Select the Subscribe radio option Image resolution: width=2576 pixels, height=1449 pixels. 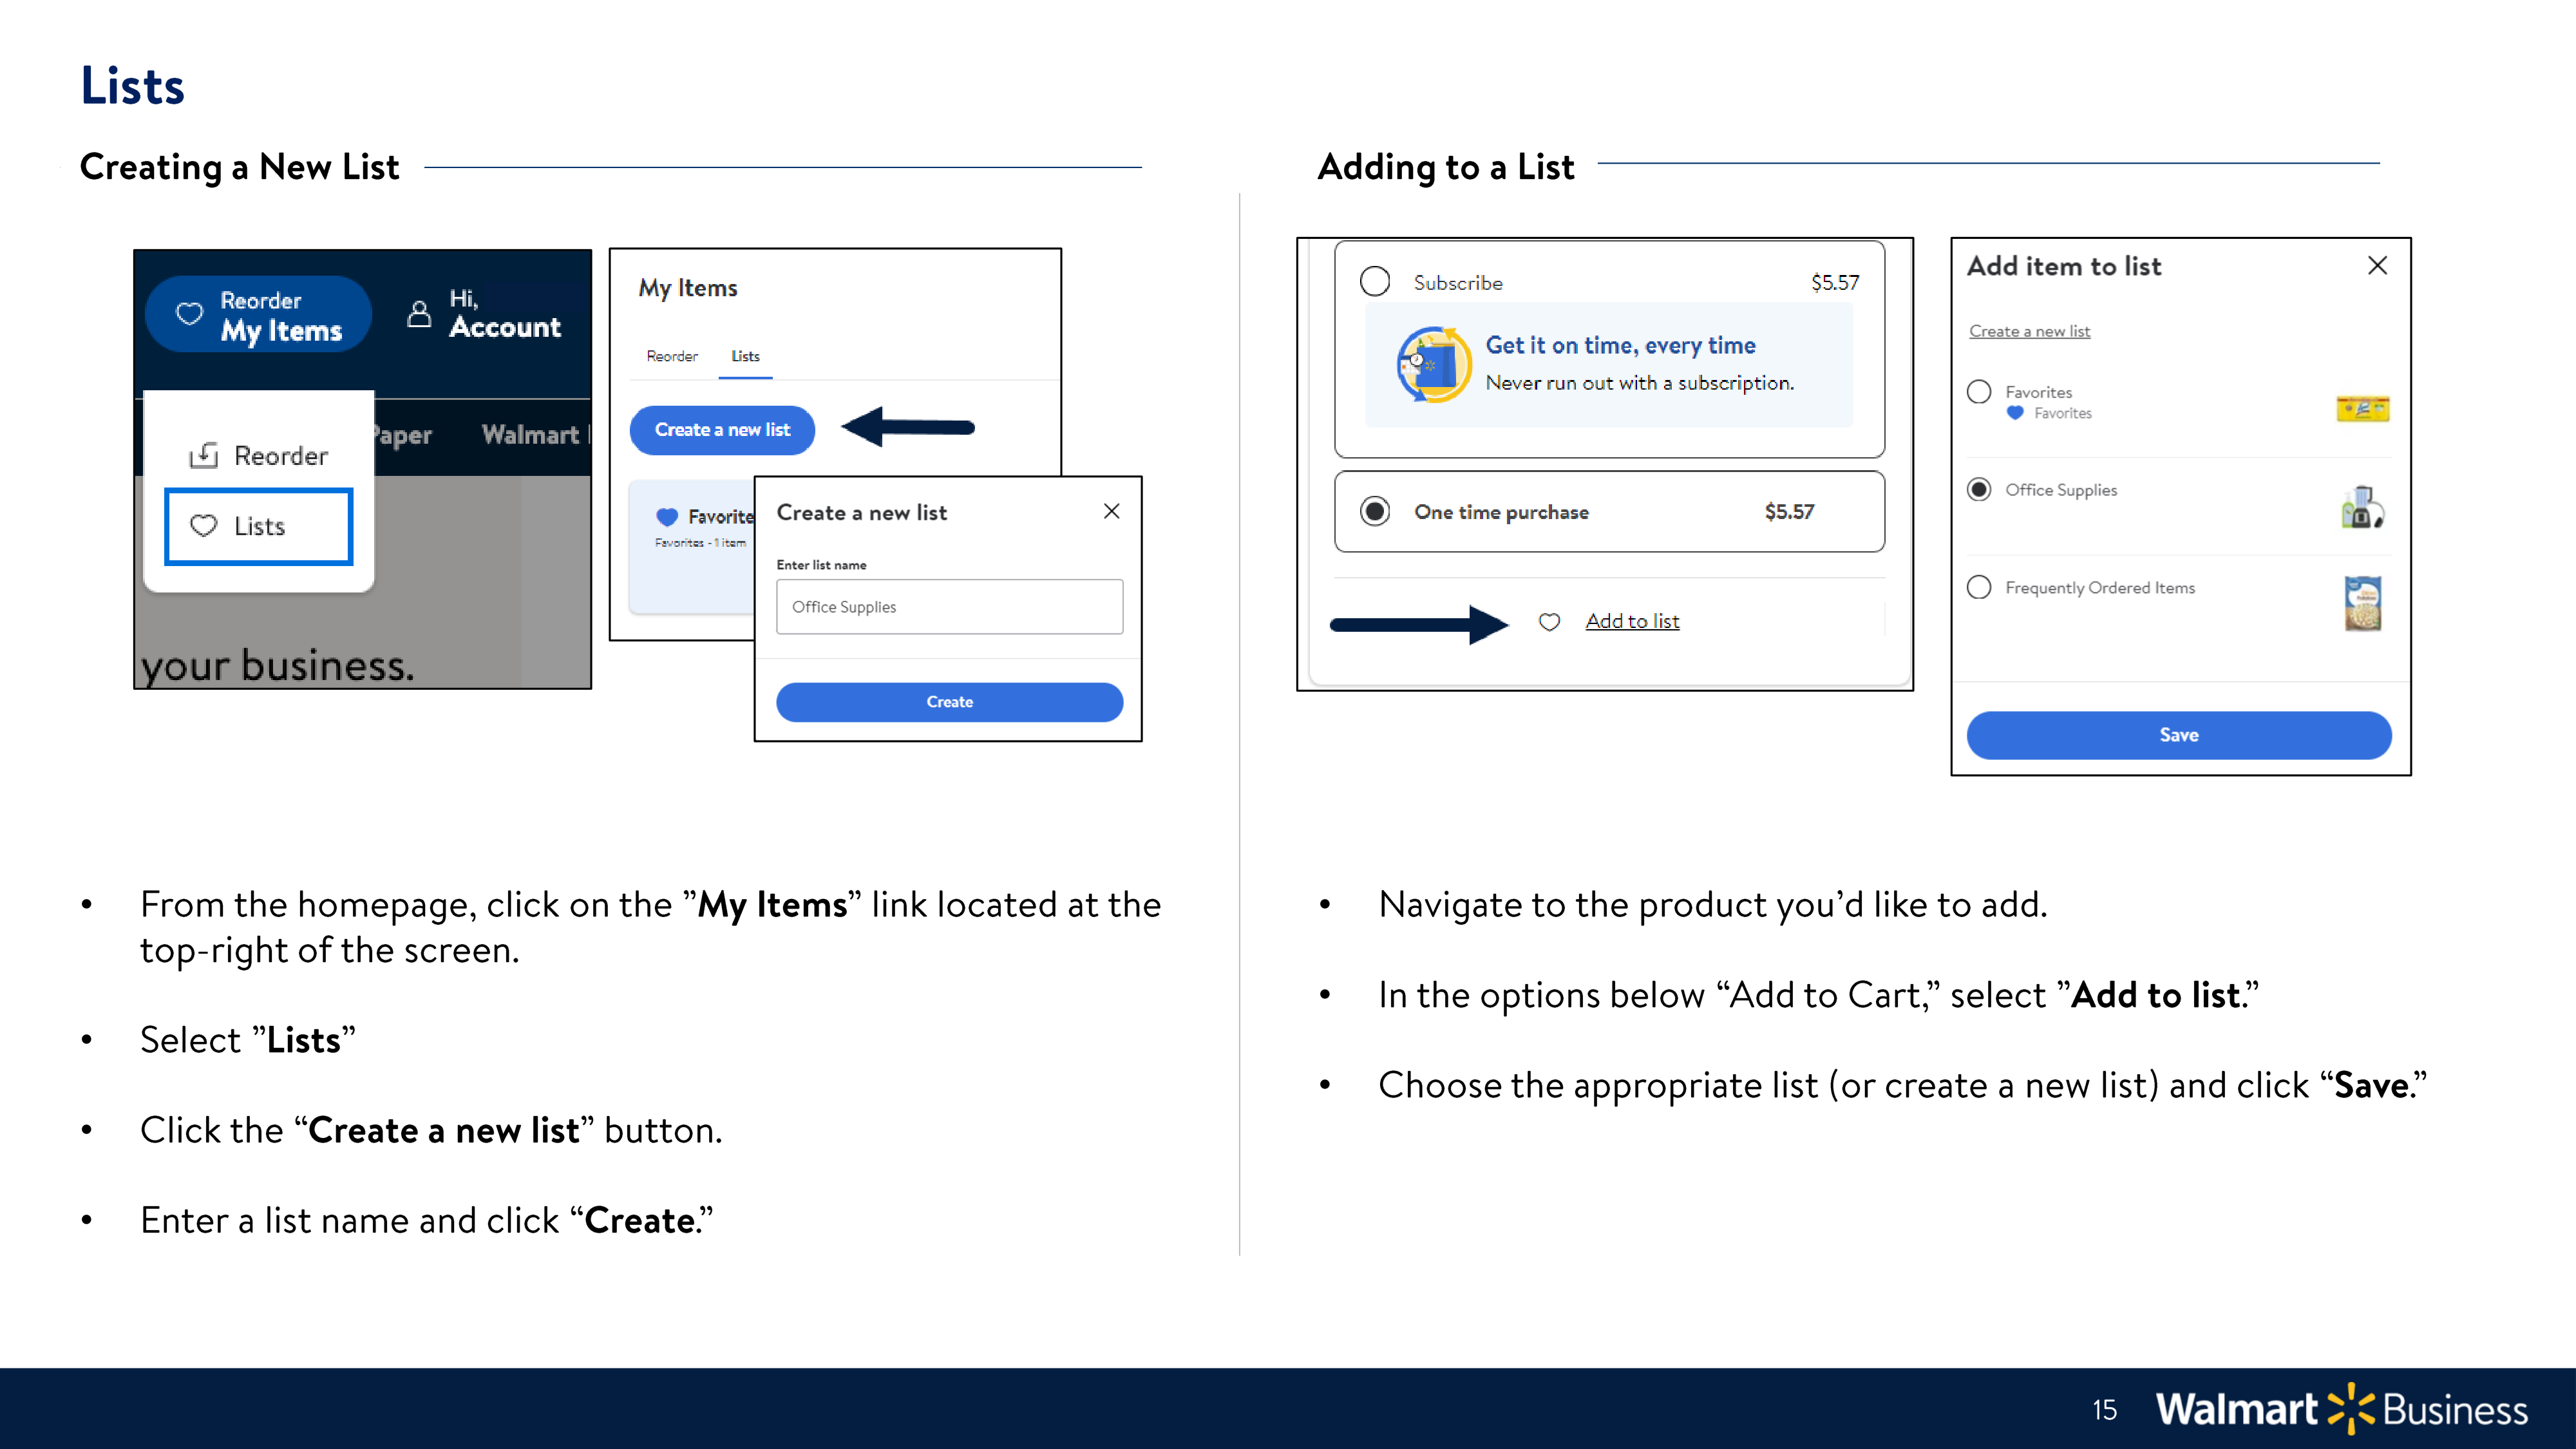click(1375, 281)
